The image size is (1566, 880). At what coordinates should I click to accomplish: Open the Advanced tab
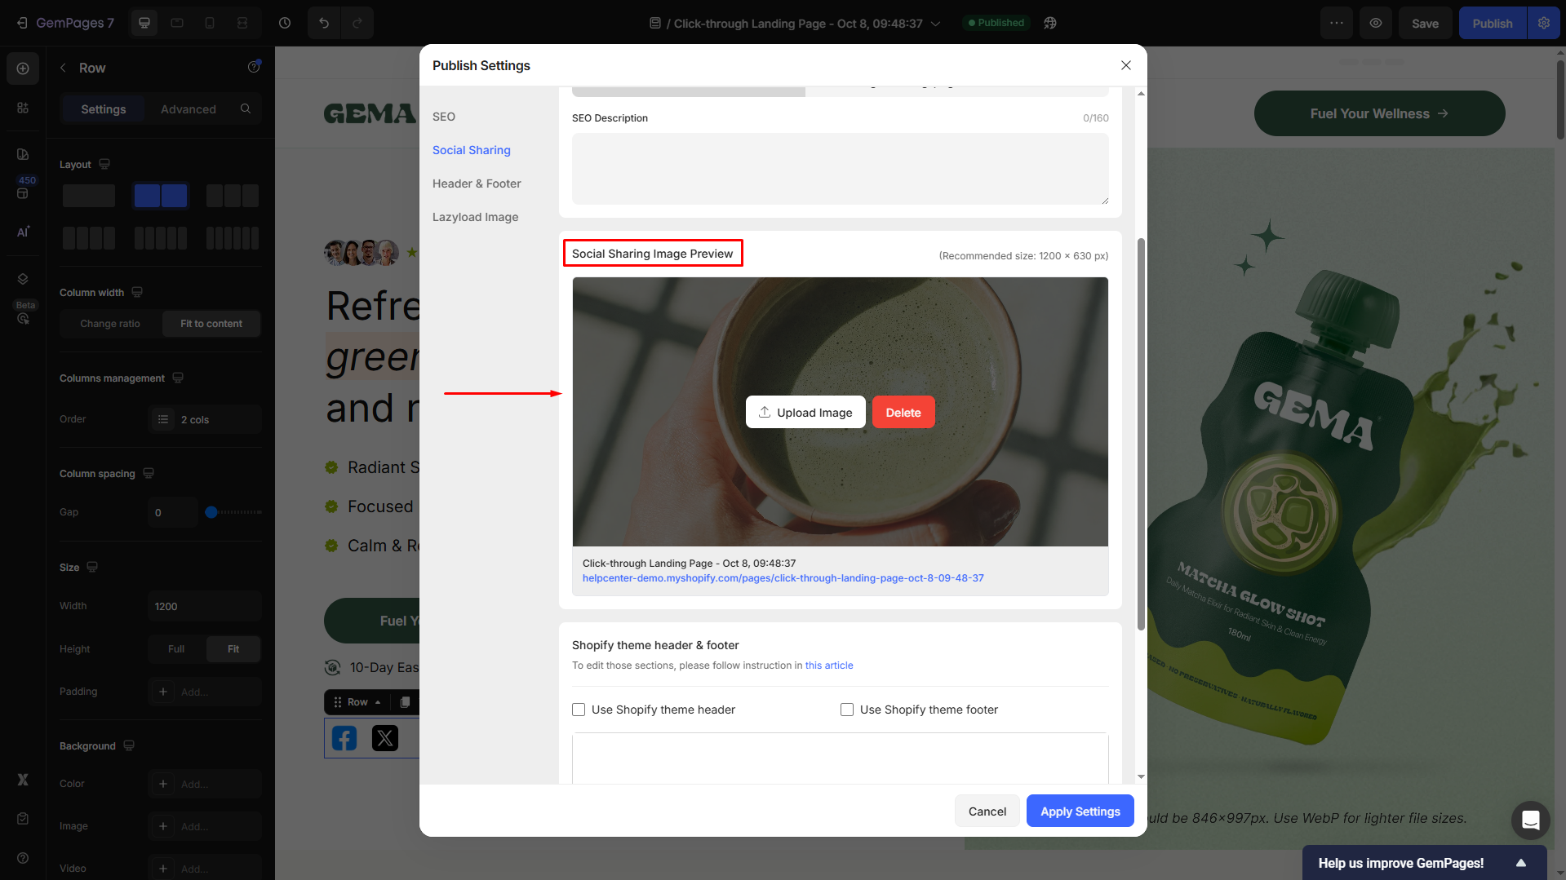189,109
